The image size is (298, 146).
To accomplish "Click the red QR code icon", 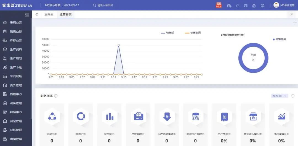I will (219, 5).
